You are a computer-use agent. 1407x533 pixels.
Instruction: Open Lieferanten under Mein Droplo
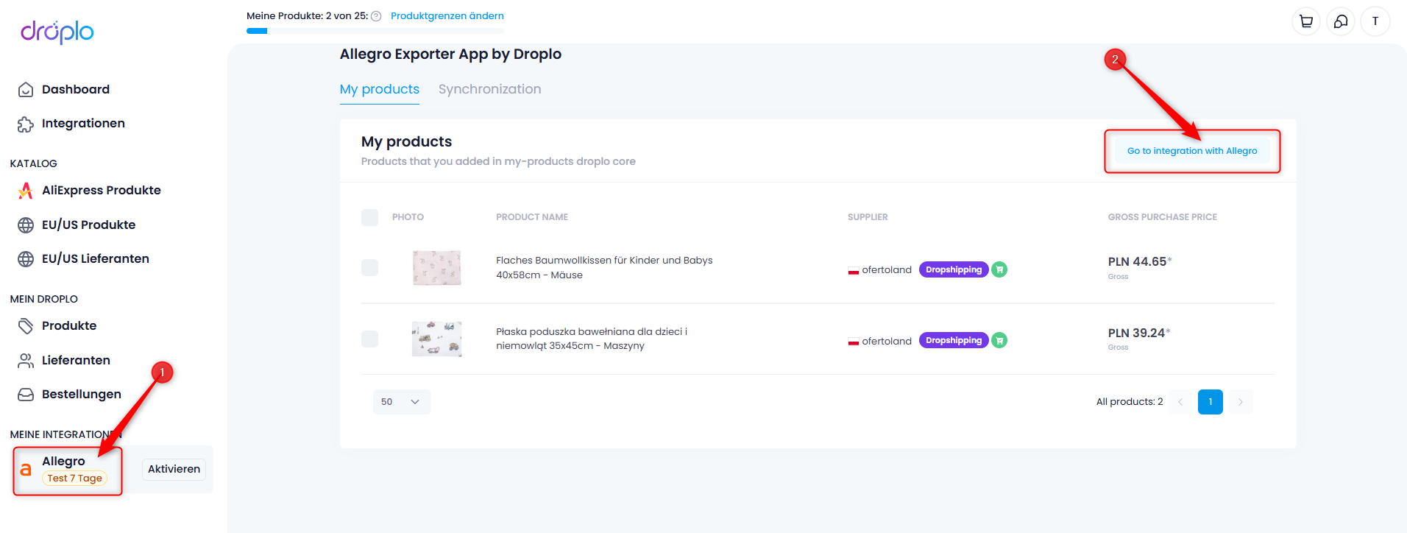click(75, 361)
